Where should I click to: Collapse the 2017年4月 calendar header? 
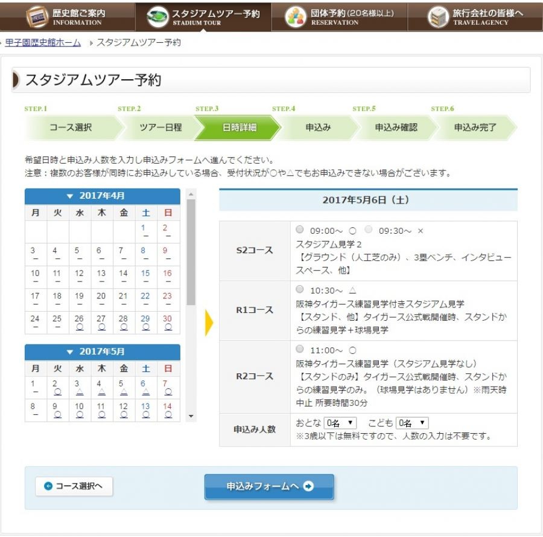[x=103, y=196]
